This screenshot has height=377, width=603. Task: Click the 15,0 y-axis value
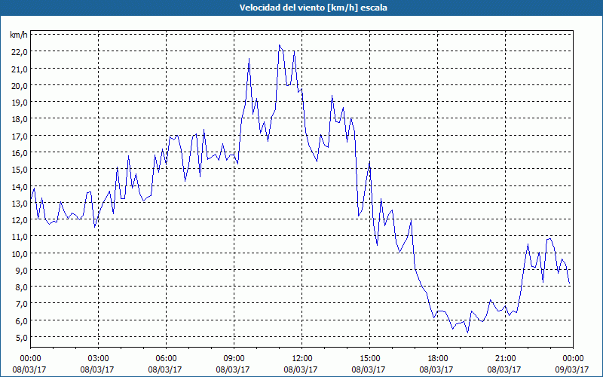(x=20, y=169)
